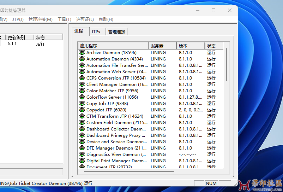
Task: Click the Custom Field Daemon icon
Action: tap(82, 122)
